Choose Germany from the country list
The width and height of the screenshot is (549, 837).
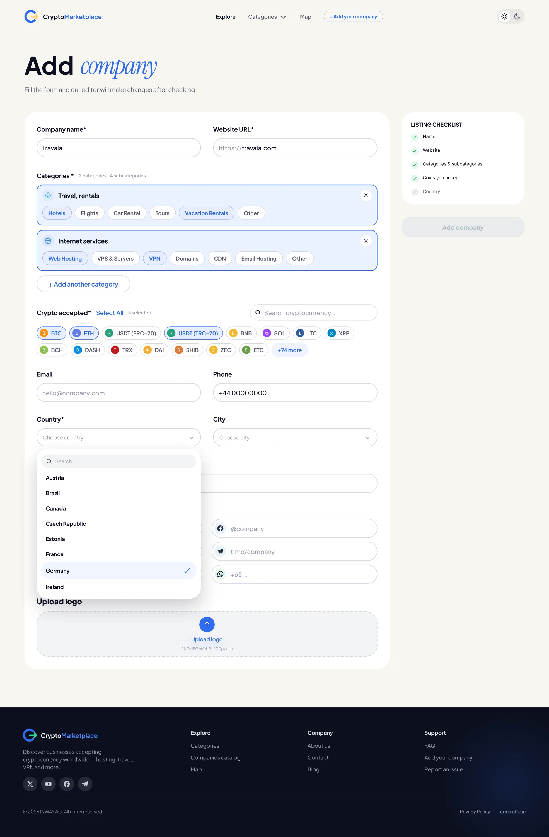[x=119, y=570]
